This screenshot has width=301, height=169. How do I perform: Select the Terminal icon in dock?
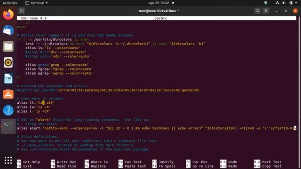coord(8,126)
